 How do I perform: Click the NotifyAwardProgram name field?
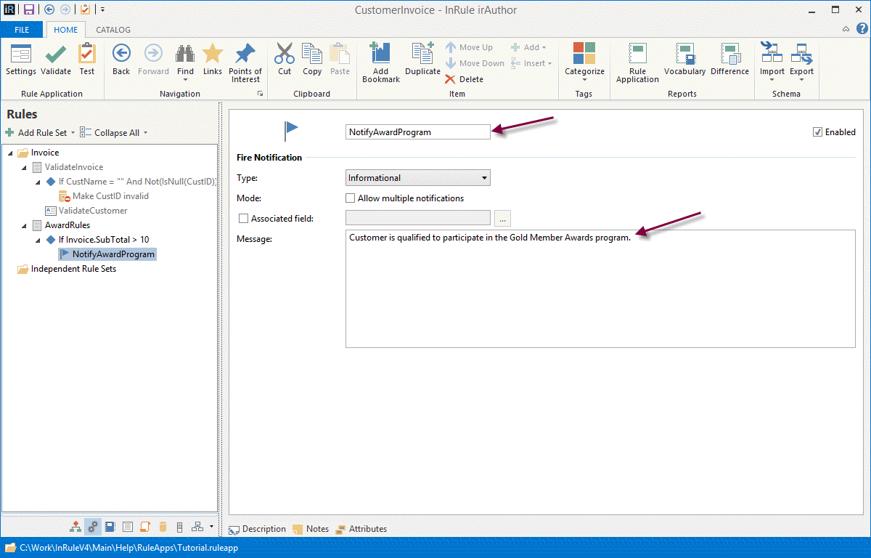(417, 132)
